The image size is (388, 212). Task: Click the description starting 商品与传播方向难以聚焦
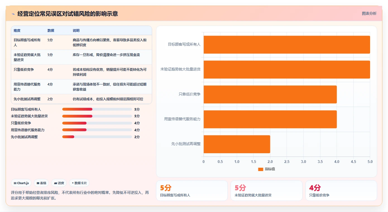pos(110,42)
